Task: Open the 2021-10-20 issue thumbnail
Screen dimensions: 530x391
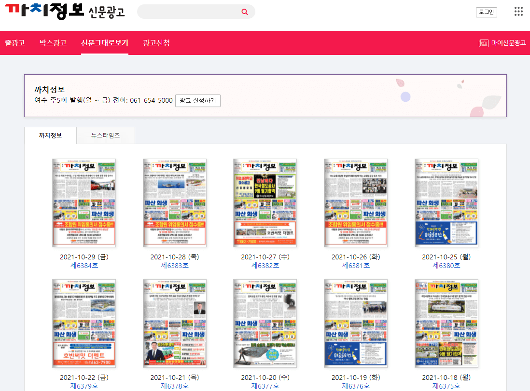Action: click(x=265, y=324)
